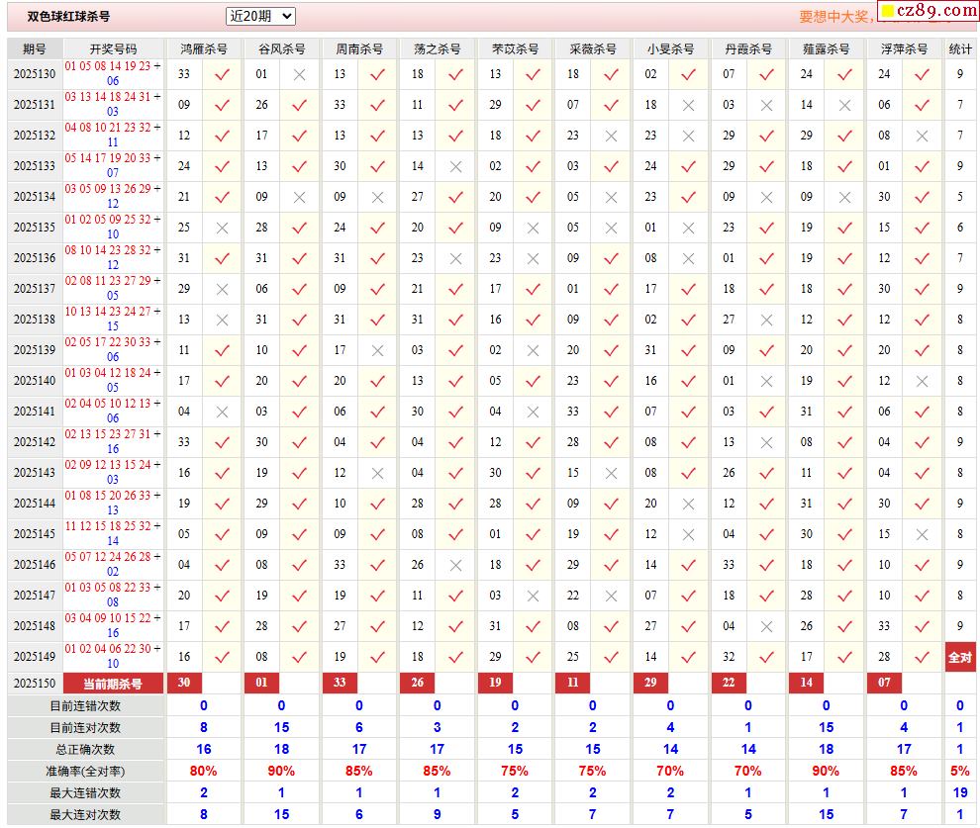
Task: Click the cross mark for 小旻 in period 2025144
Action: (x=688, y=504)
